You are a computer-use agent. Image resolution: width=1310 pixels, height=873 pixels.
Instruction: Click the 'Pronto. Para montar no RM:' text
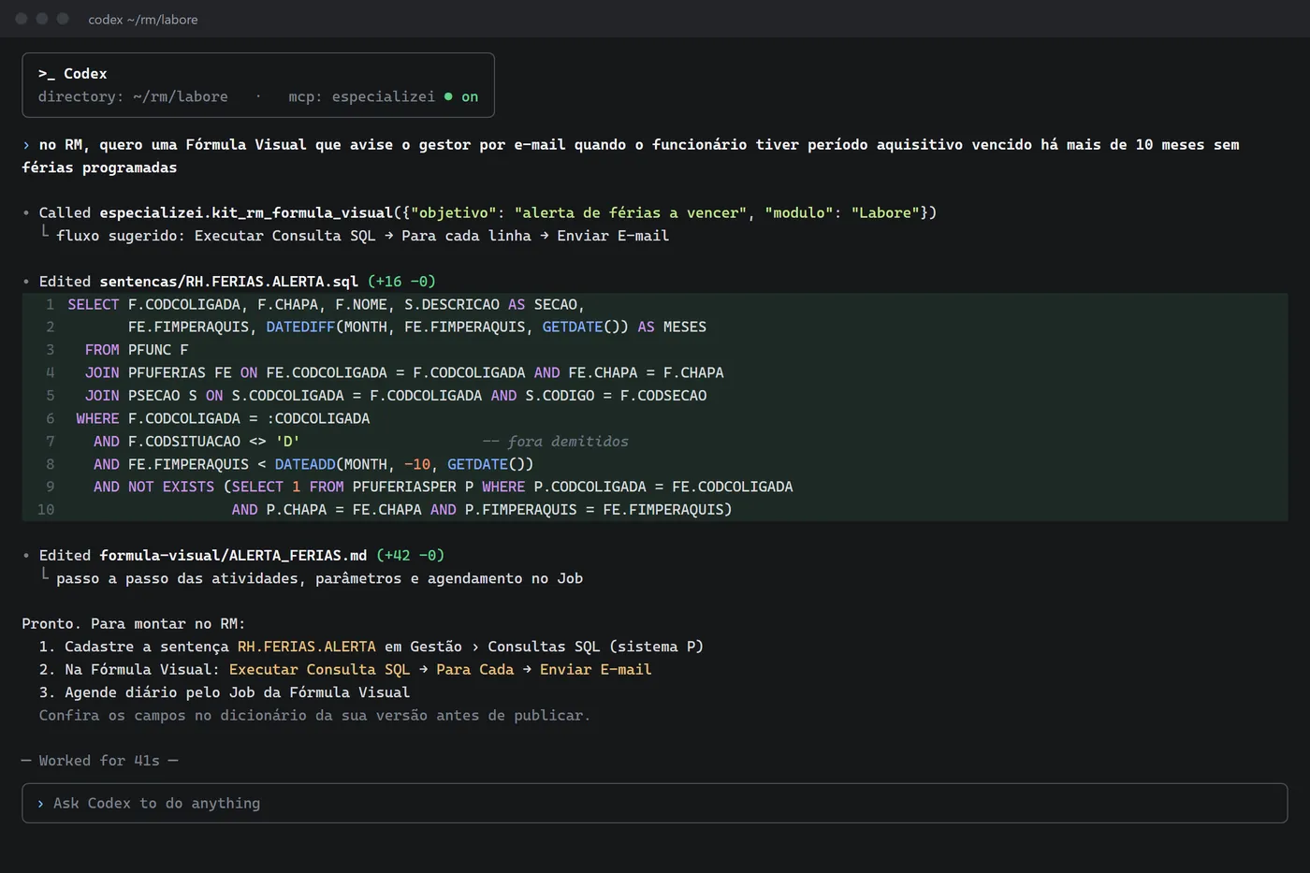pos(134,624)
